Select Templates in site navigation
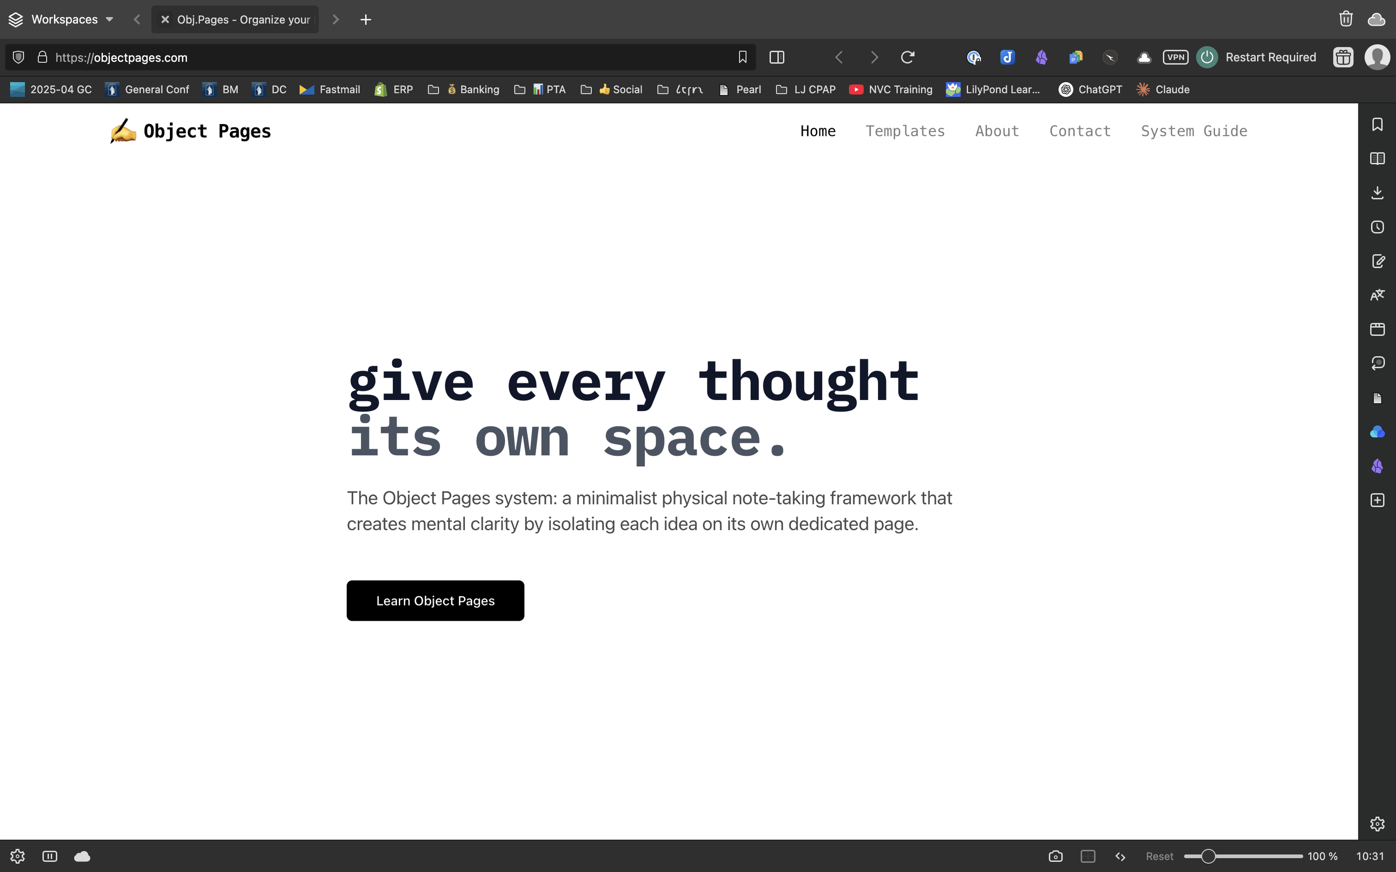Viewport: 1396px width, 872px height. [x=905, y=131]
